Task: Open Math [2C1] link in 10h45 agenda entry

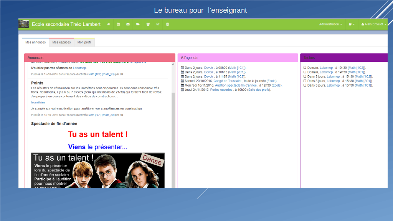Action: pyautogui.click(x=237, y=72)
